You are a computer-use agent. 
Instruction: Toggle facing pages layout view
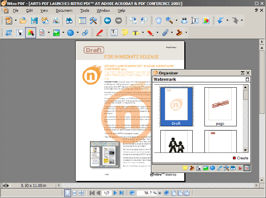(x=81, y=193)
